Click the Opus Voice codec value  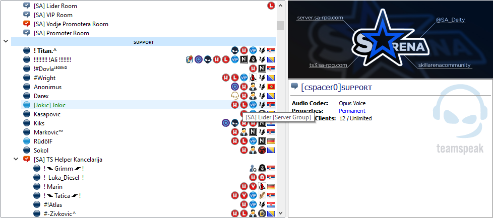point(352,103)
